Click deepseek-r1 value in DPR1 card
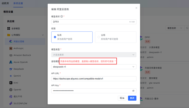189x108 pixels. (x=155, y=52)
